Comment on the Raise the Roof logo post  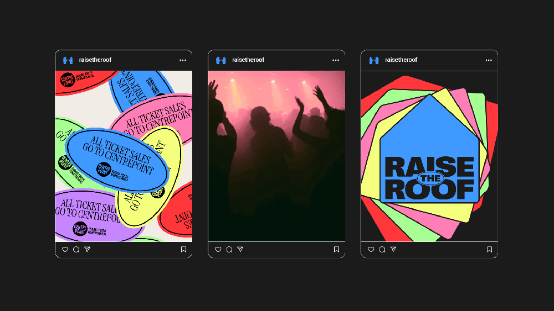pos(382,250)
